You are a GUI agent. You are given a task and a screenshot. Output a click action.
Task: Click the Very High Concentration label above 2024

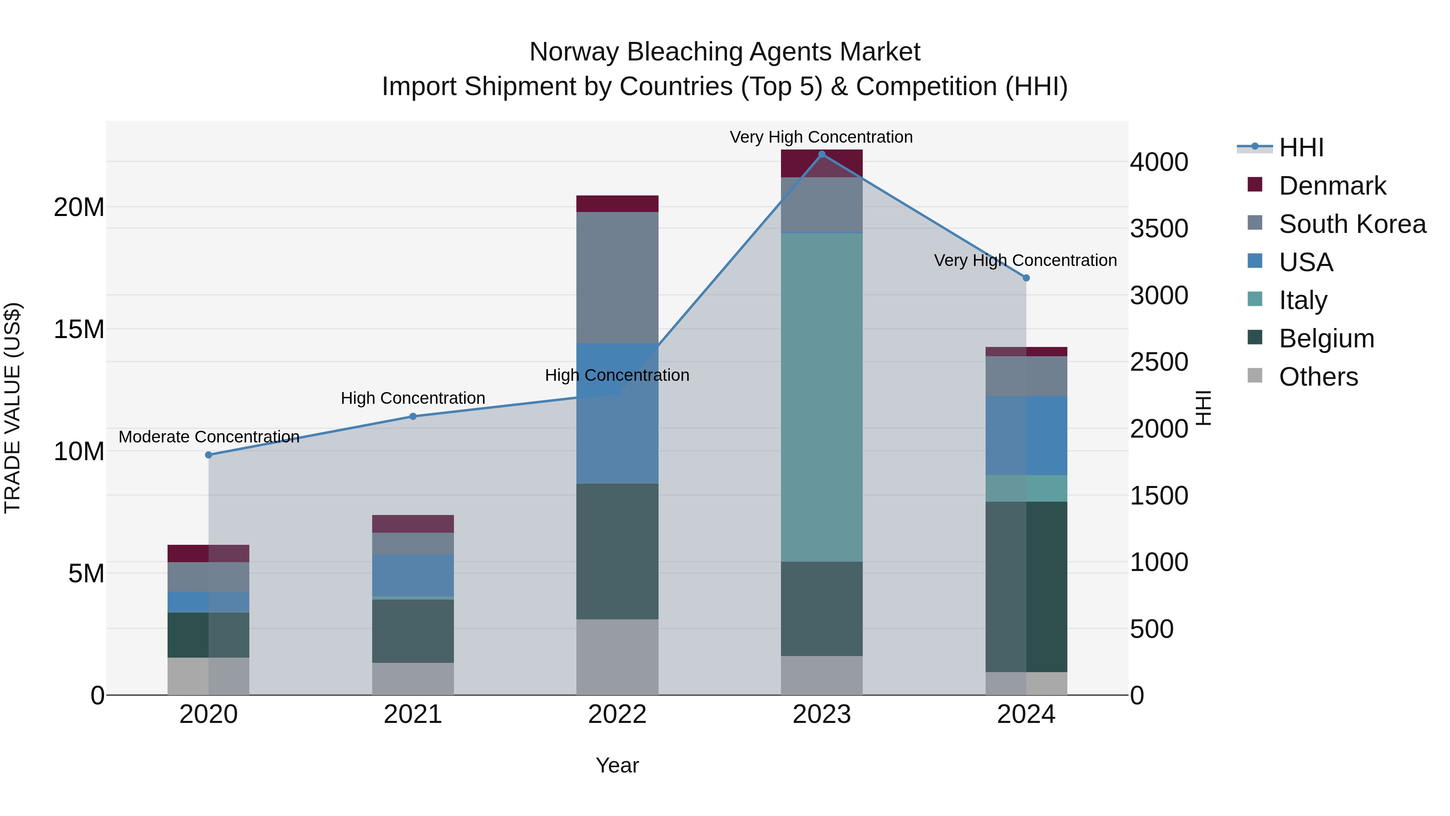(x=1025, y=260)
